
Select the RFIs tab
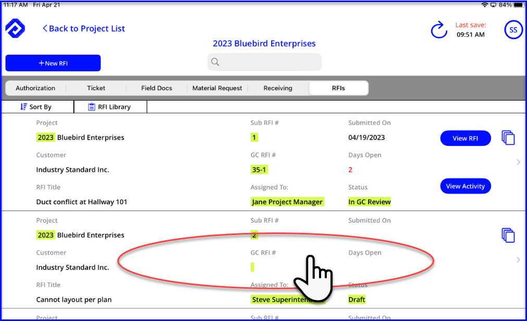click(338, 88)
